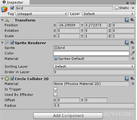Open Circle Collider 2D gear settings

pos(132,78)
